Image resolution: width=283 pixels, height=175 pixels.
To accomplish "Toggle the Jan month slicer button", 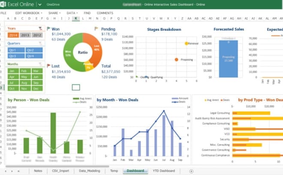I will pyautogui.click(x=13, y=71).
